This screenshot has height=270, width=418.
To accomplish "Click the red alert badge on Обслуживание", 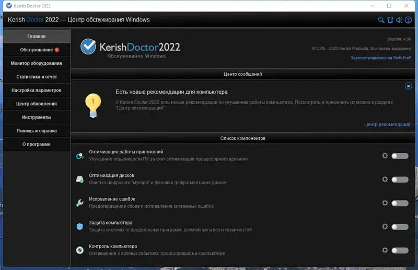I will click(x=57, y=50).
